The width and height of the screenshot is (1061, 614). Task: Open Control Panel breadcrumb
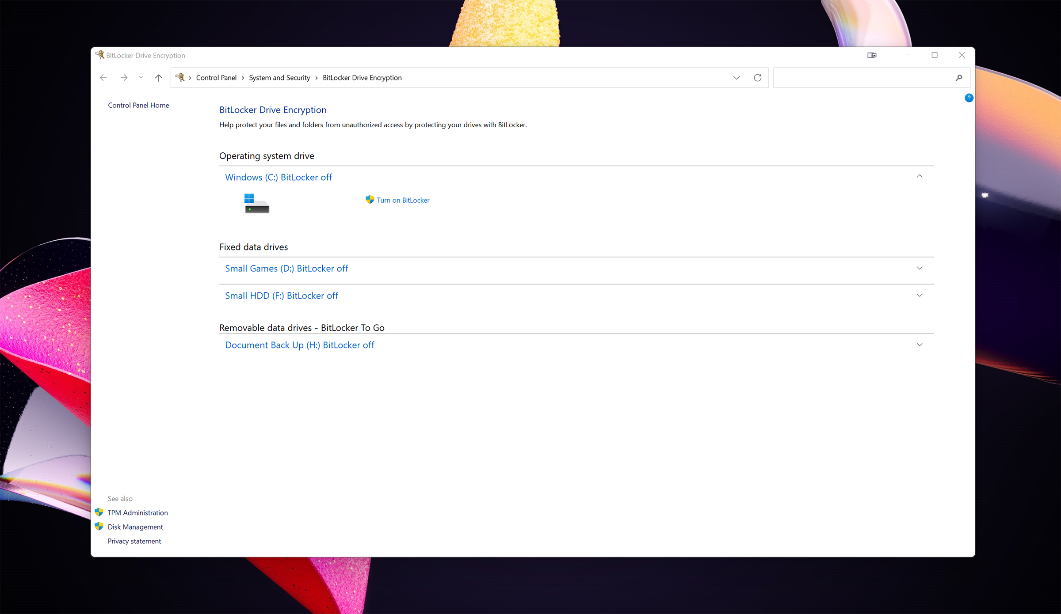(216, 78)
